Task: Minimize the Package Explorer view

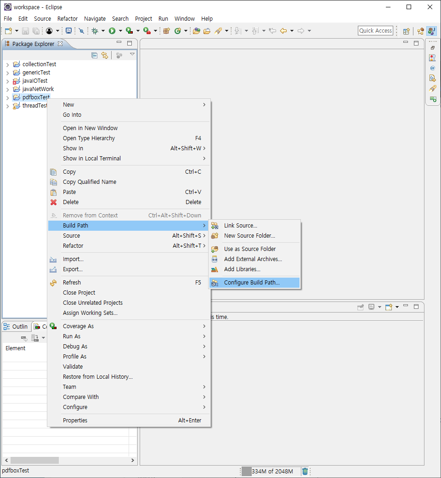Action: tap(119, 42)
